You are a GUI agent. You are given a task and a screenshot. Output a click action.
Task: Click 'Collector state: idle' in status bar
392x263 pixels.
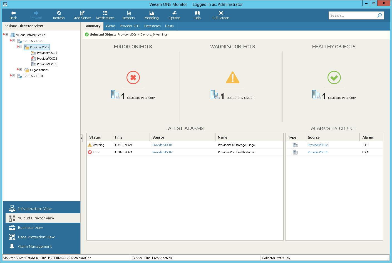point(276,258)
